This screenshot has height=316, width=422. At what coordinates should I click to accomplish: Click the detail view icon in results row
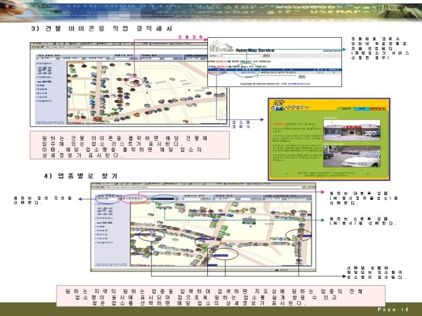[x=334, y=72]
